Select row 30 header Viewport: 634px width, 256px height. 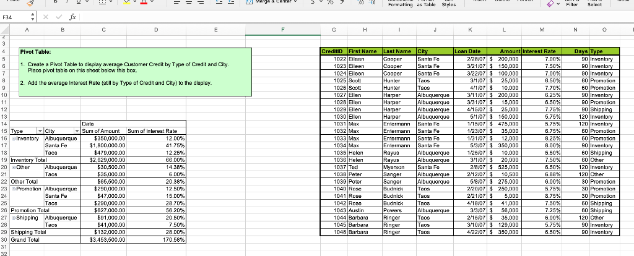click(4, 239)
